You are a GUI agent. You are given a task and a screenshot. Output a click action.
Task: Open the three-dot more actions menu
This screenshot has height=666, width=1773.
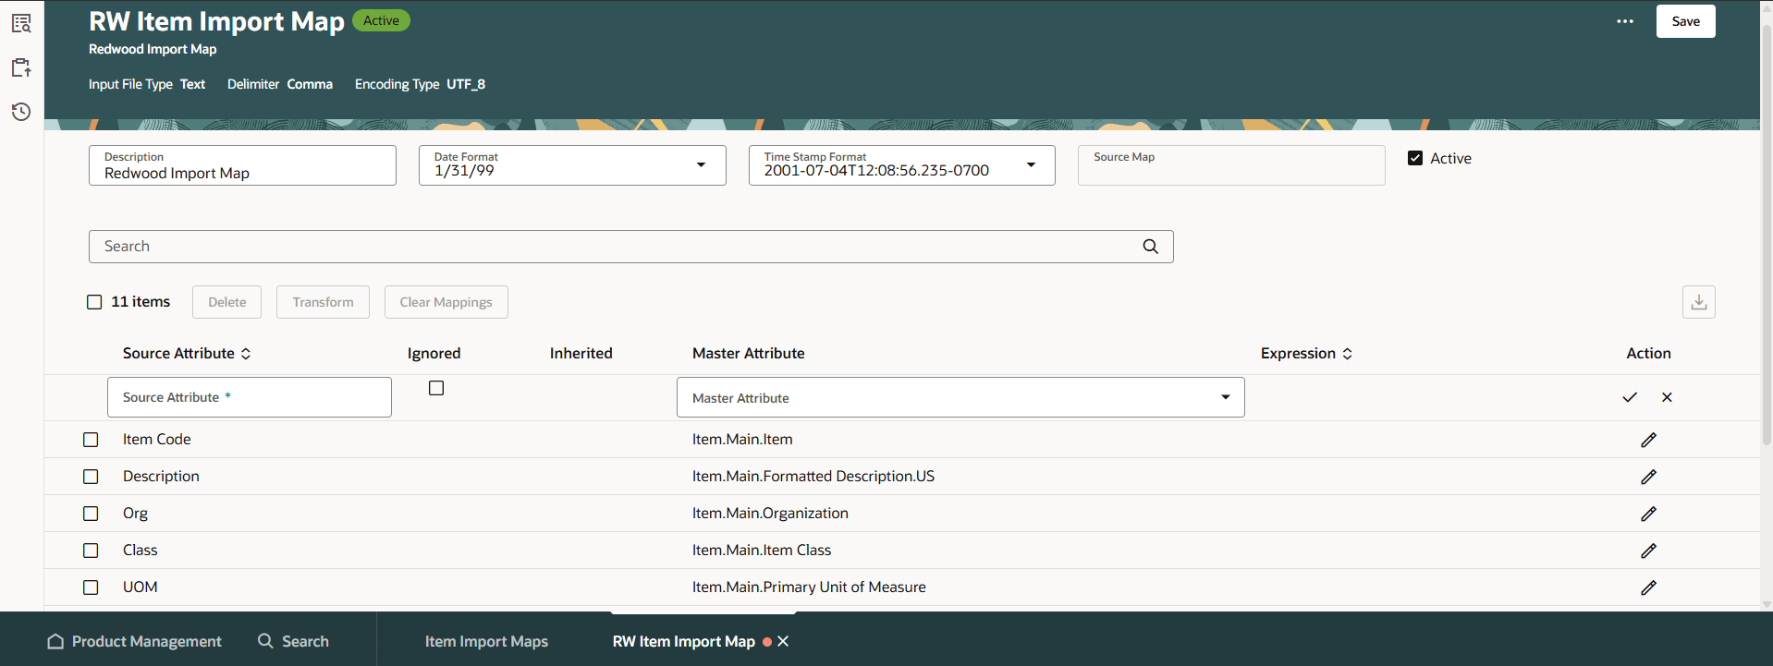(1625, 21)
